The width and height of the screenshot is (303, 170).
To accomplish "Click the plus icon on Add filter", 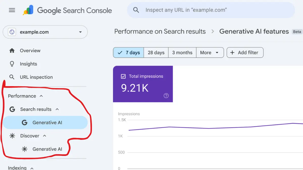I will [232, 53].
